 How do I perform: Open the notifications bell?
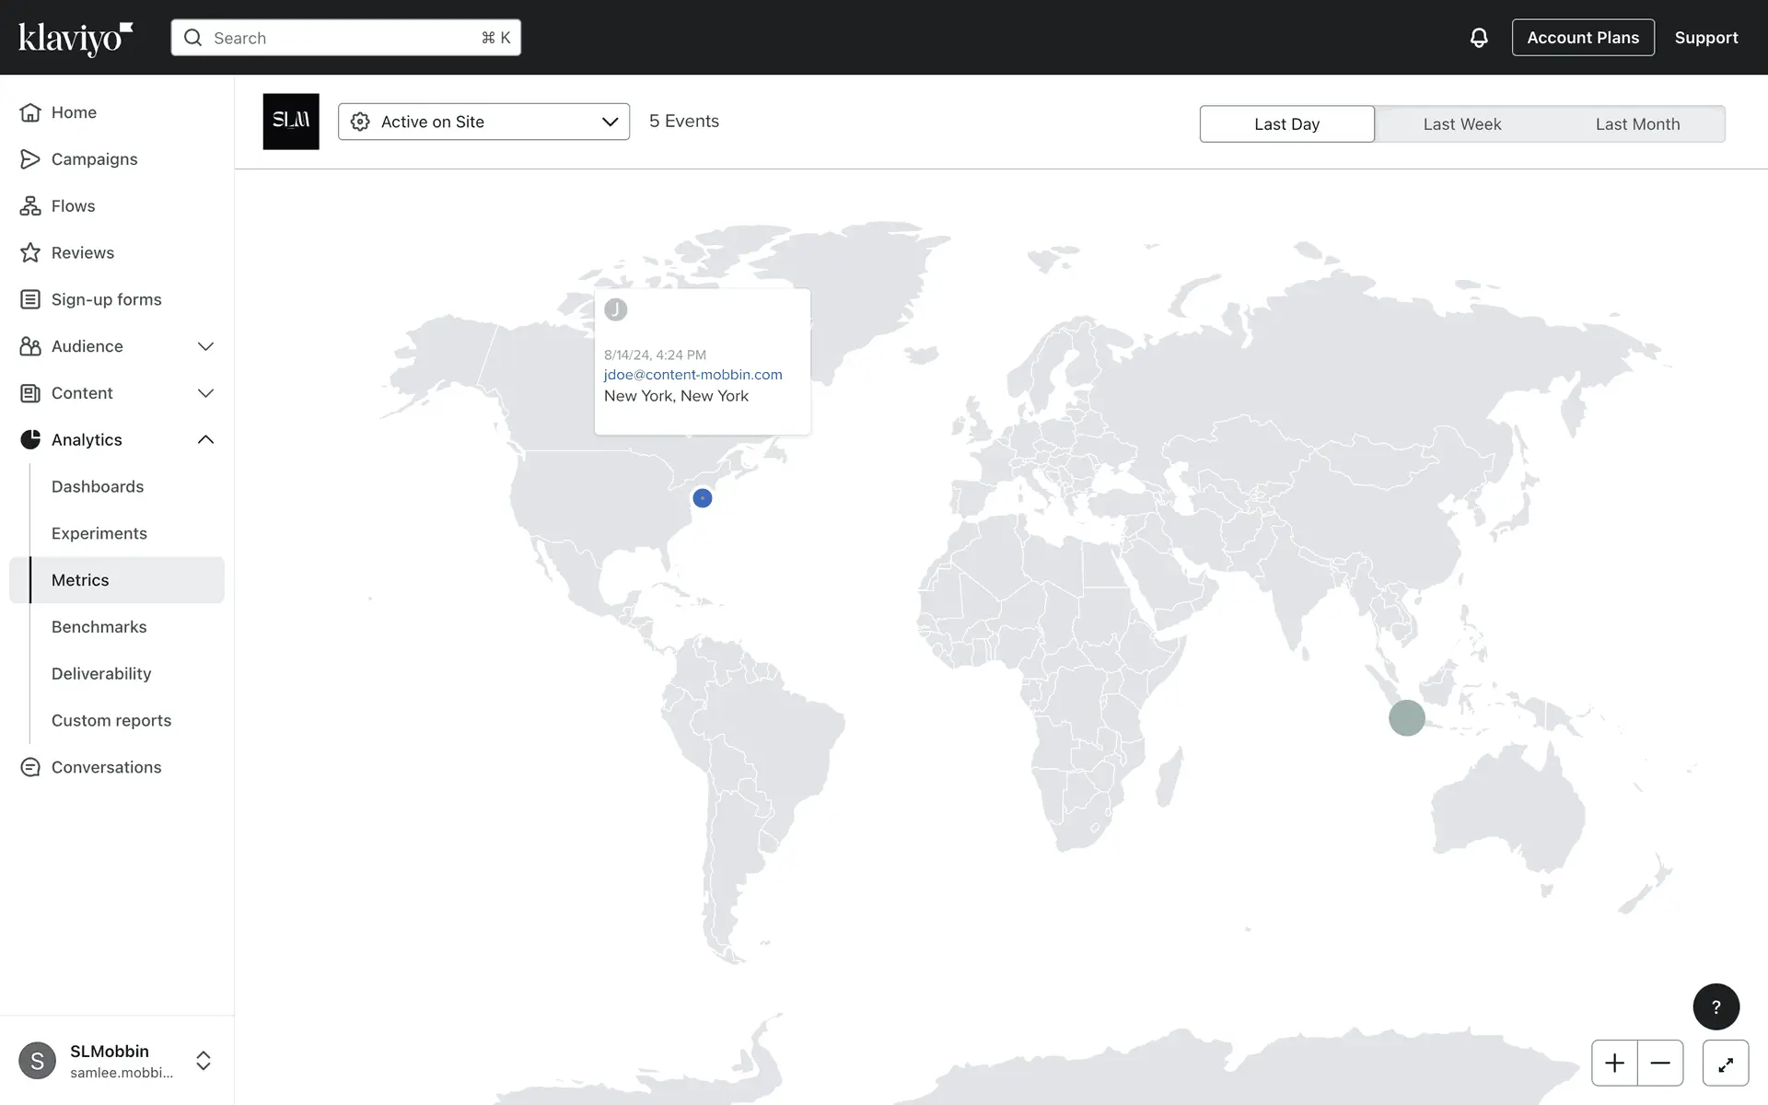[x=1478, y=38]
